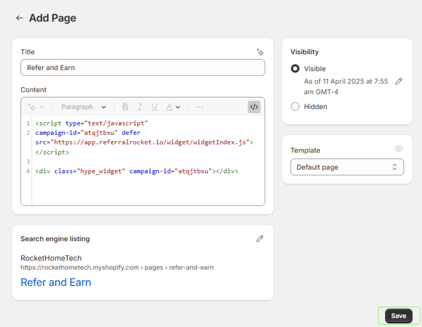
Task: Expand the AI tool chevron in toolbar
Action: click(42, 107)
